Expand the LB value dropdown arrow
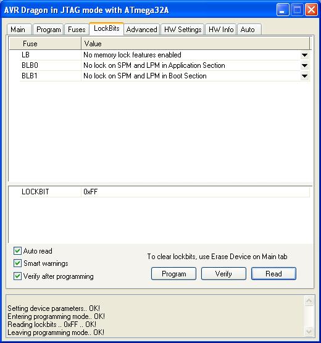 pos(304,55)
